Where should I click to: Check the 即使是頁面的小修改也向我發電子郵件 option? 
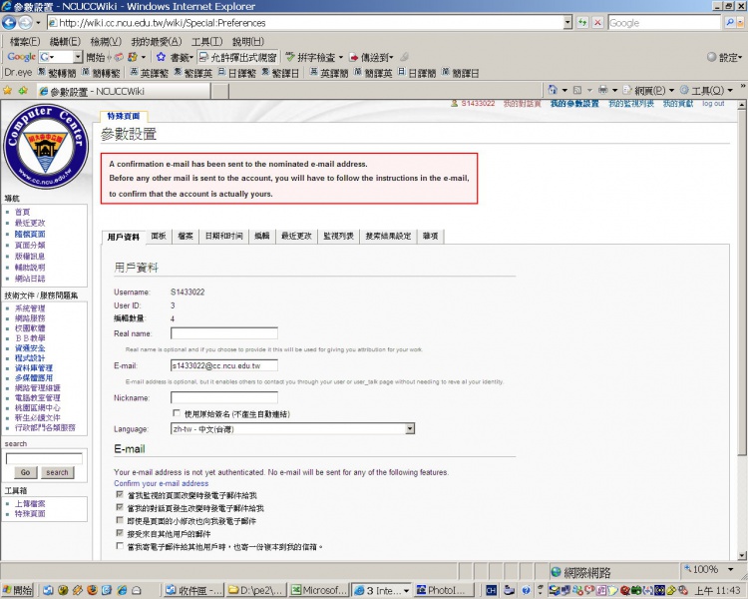tap(120, 521)
